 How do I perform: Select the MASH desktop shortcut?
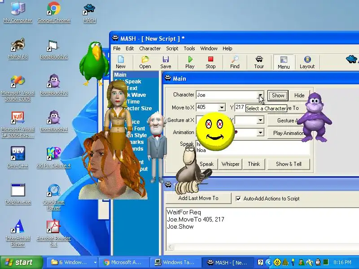coord(89,13)
